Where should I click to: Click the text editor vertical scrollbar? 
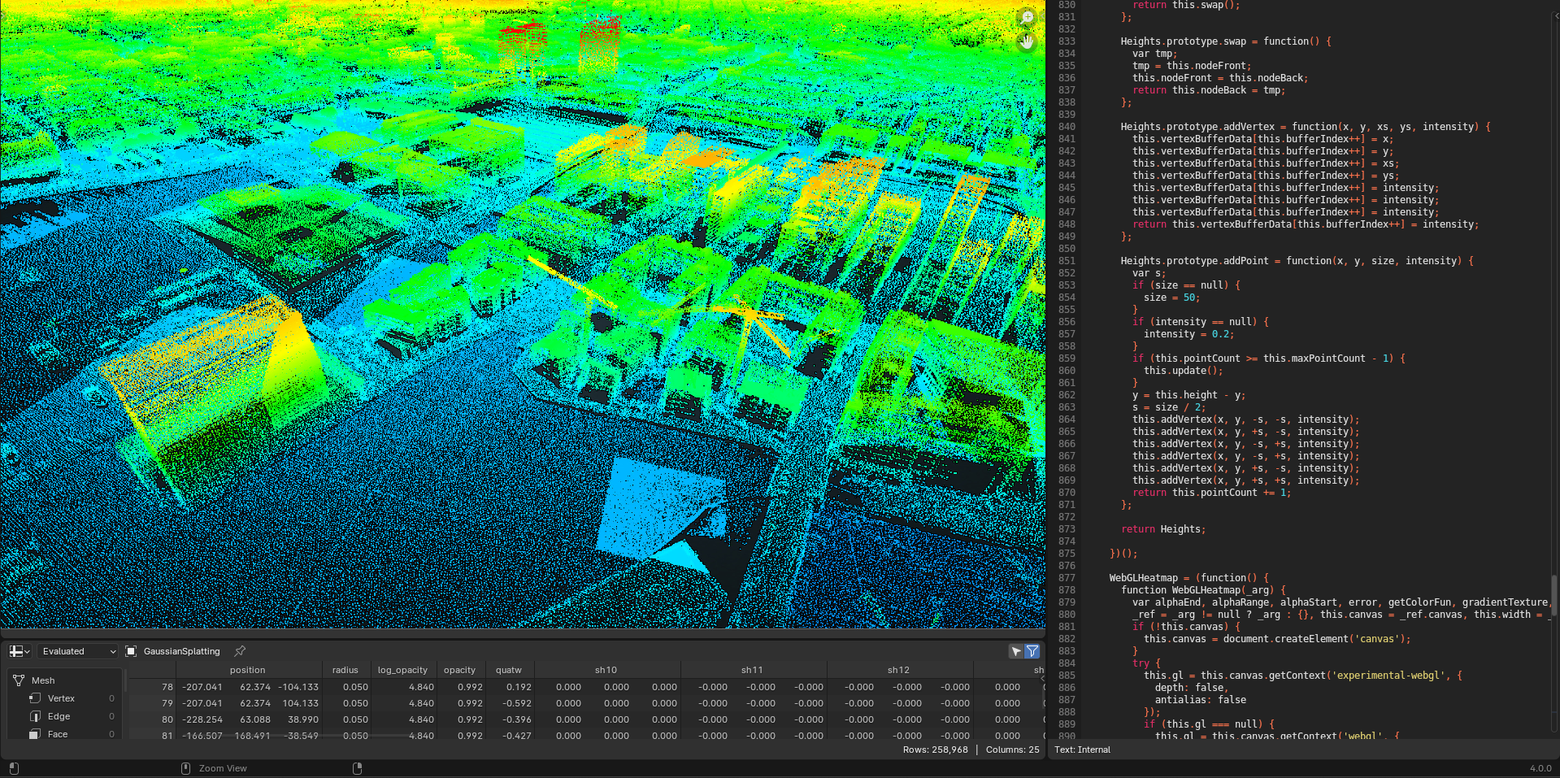[x=1553, y=593]
